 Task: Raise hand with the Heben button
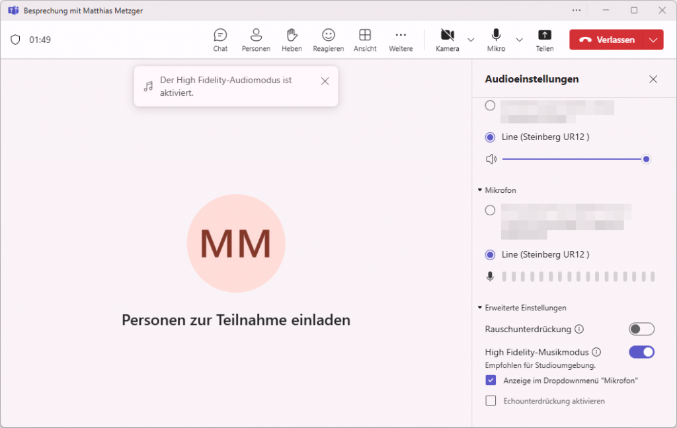pos(292,40)
